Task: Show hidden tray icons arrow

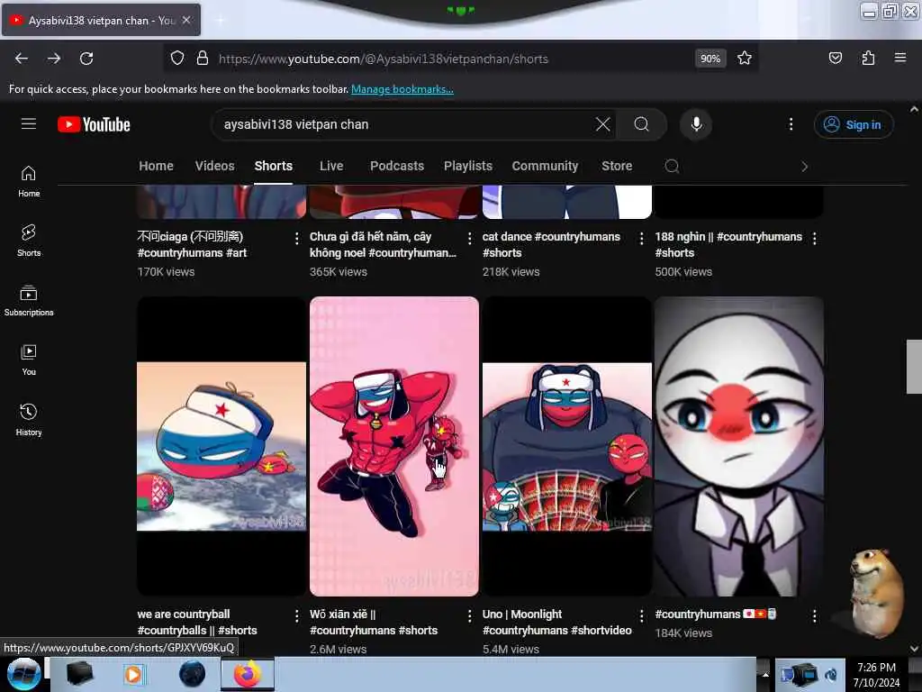Action: (x=765, y=674)
